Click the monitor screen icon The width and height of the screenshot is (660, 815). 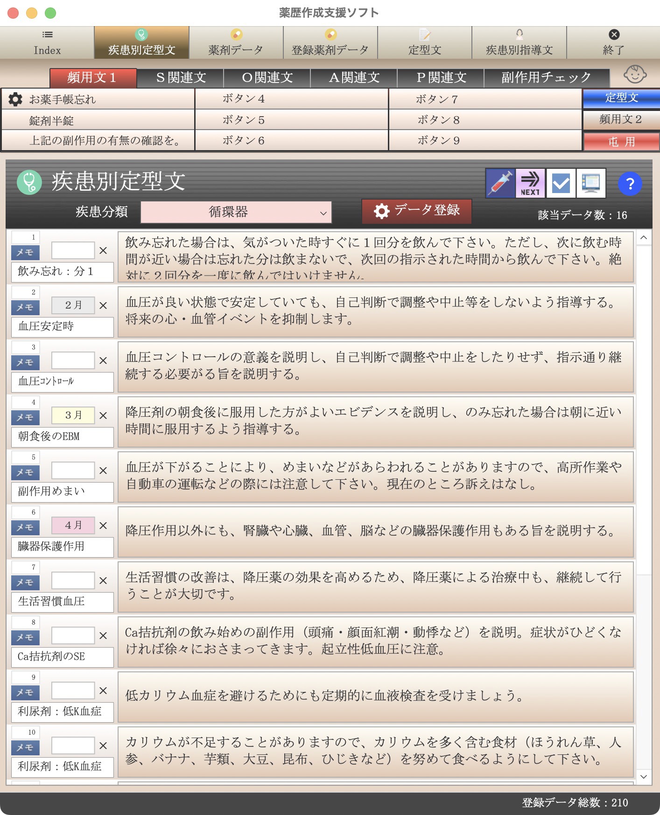pos(591,183)
